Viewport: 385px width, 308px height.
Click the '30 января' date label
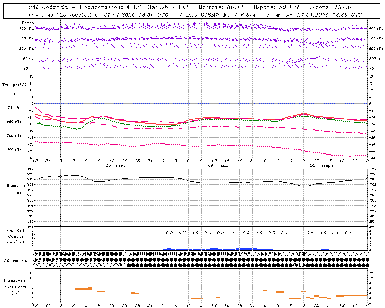pos(322,165)
